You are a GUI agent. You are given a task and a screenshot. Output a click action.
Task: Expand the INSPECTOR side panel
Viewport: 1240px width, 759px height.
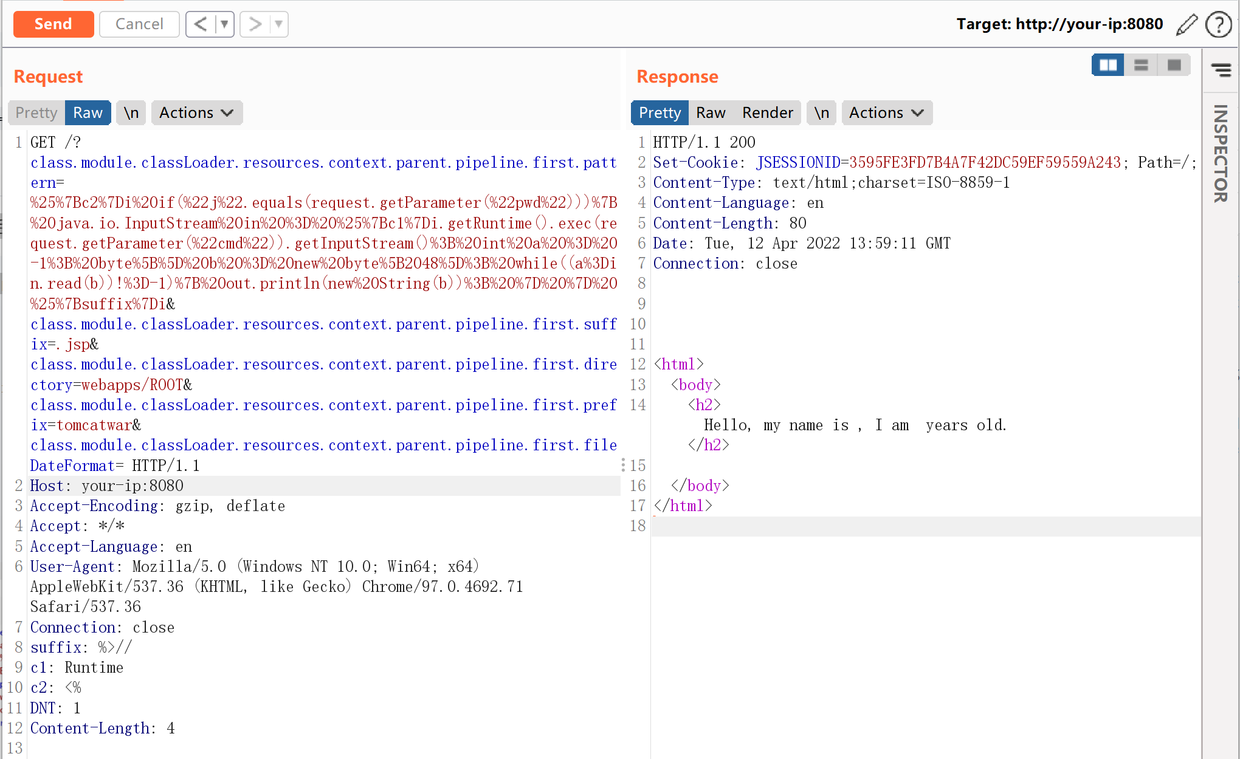pyautogui.click(x=1221, y=154)
